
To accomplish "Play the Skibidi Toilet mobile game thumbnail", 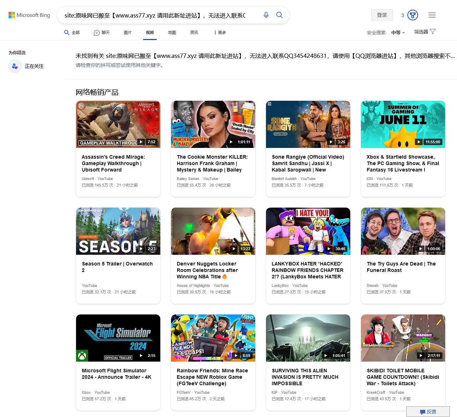I will (403, 338).
